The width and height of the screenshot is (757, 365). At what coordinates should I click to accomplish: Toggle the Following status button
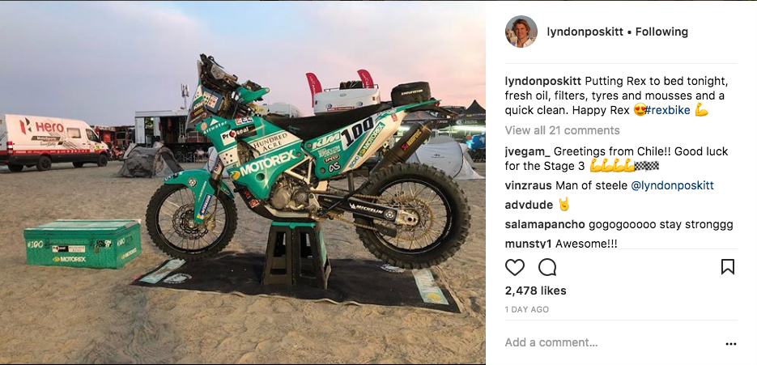[661, 32]
